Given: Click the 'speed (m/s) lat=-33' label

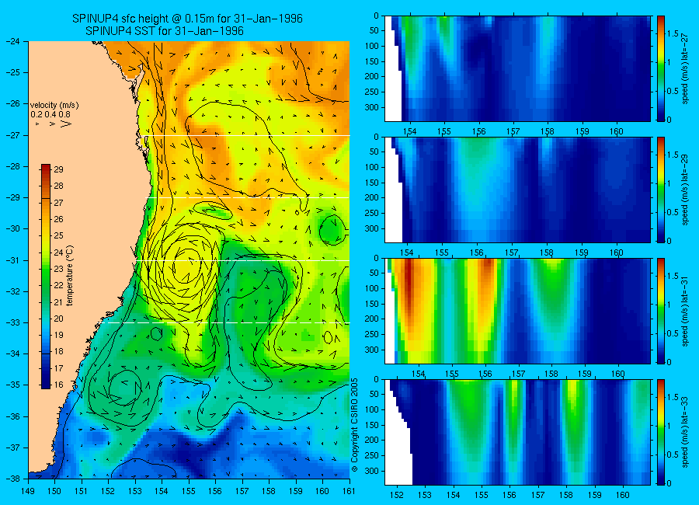Looking at the screenshot, I should point(685,433).
